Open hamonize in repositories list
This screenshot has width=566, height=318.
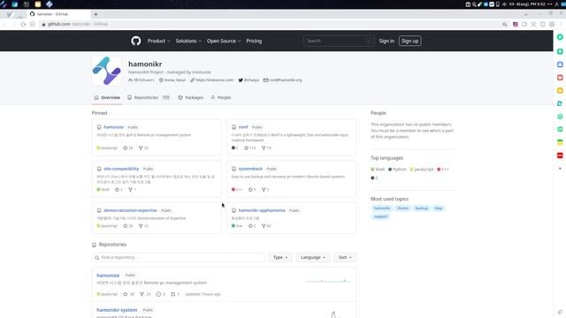click(x=108, y=276)
